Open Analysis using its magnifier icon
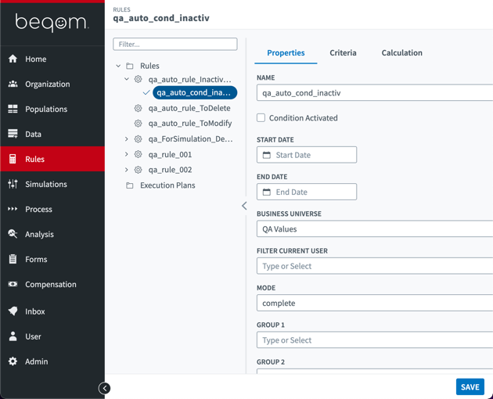Image resolution: width=493 pixels, height=399 pixels. pos(13,234)
